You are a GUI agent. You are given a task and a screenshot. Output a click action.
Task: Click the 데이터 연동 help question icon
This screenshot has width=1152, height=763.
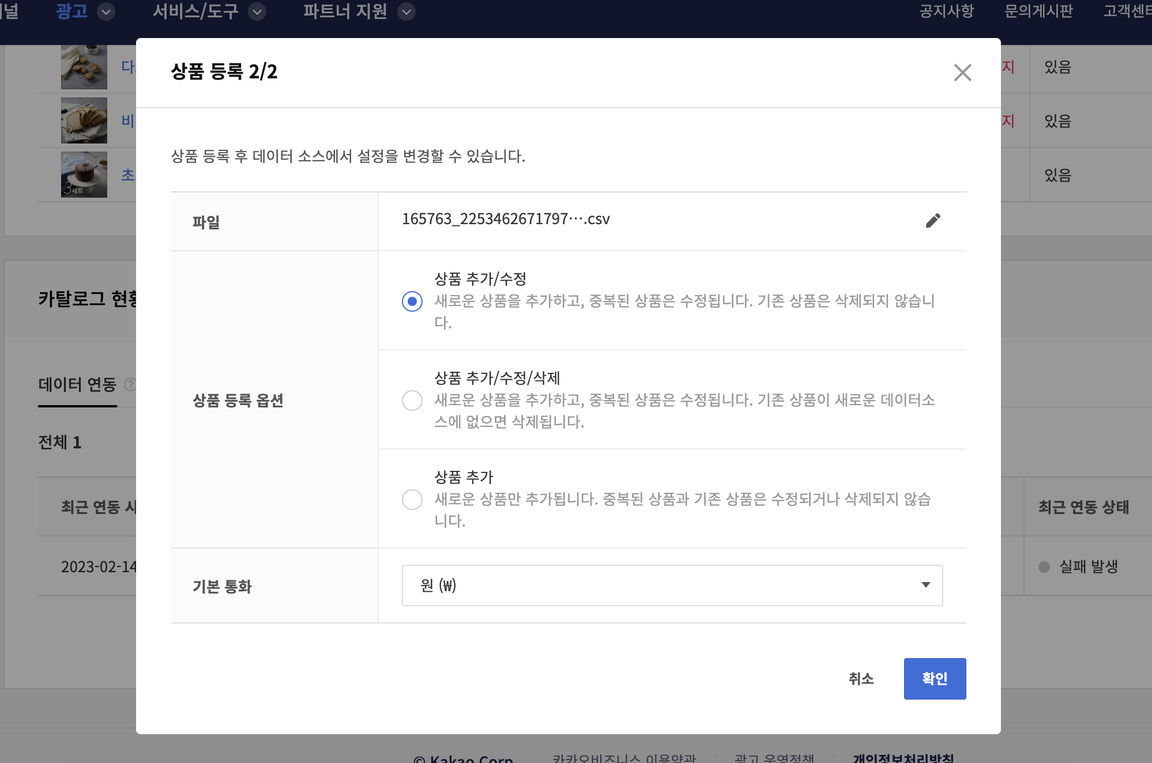(131, 384)
